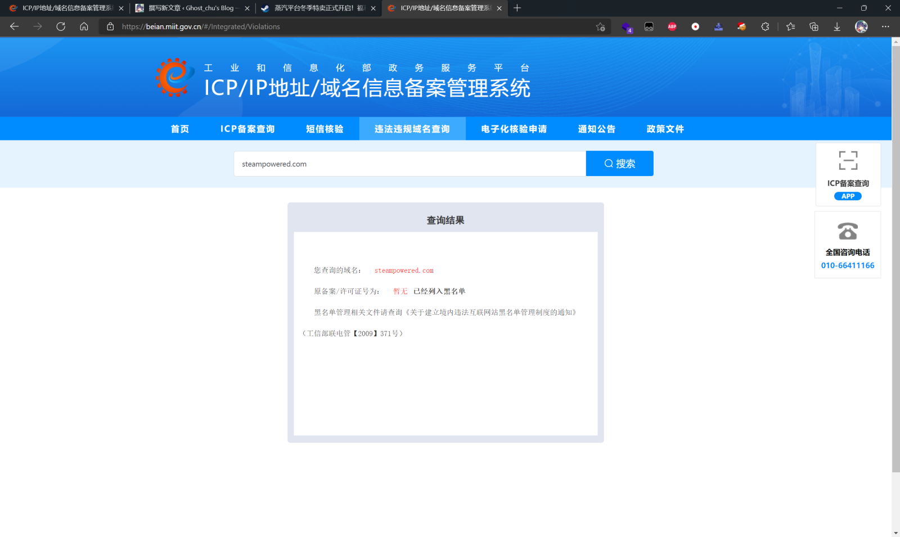Open the ICP备案查询 navigation item
The width and height of the screenshot is (900, 537).
(x=247, y=129)
